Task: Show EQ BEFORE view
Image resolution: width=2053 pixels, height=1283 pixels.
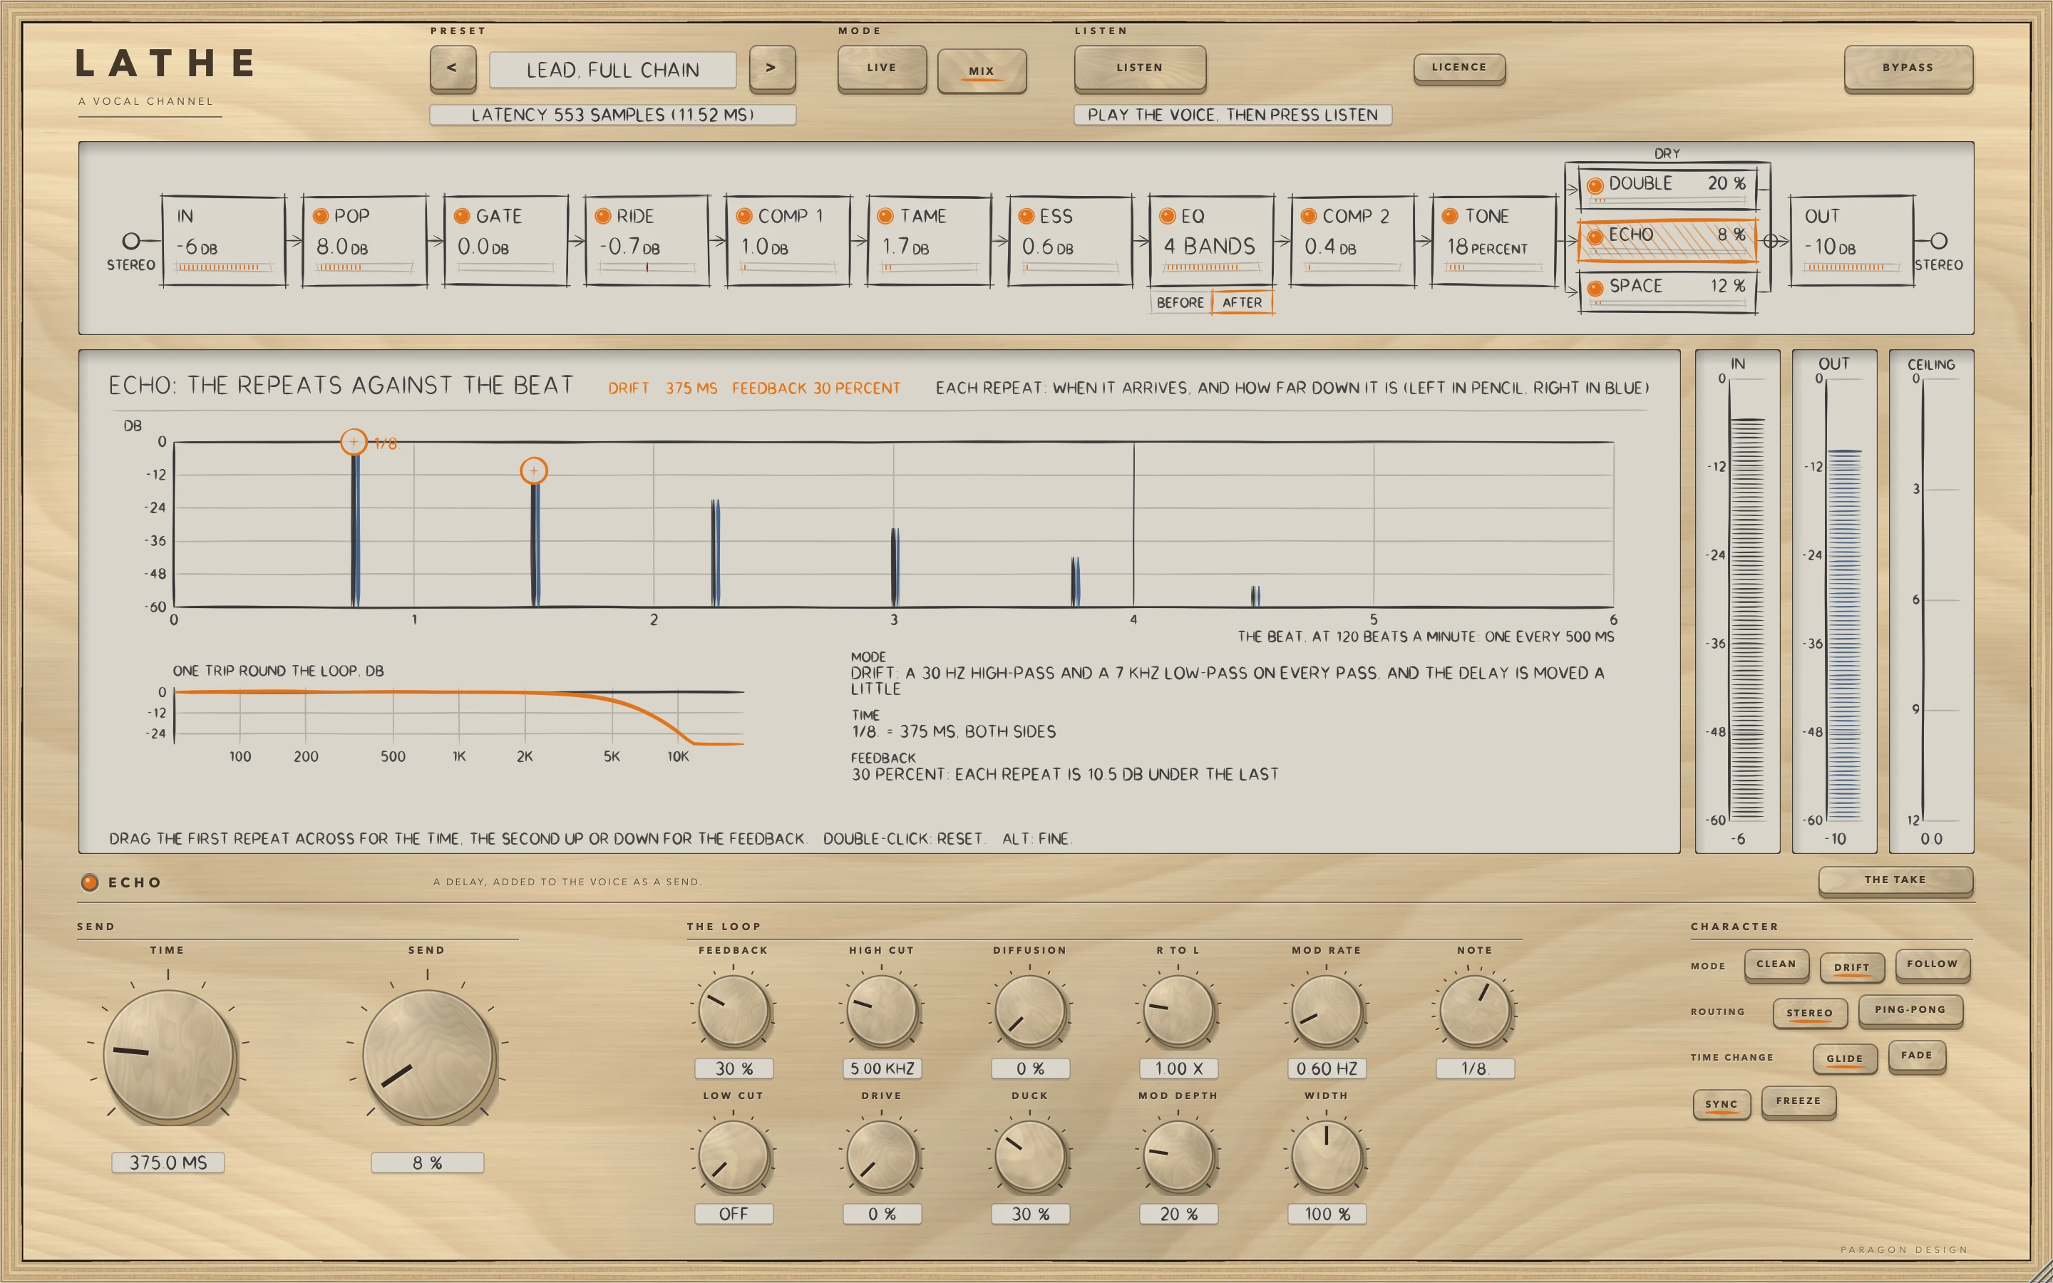Action: coord(1180,303)
